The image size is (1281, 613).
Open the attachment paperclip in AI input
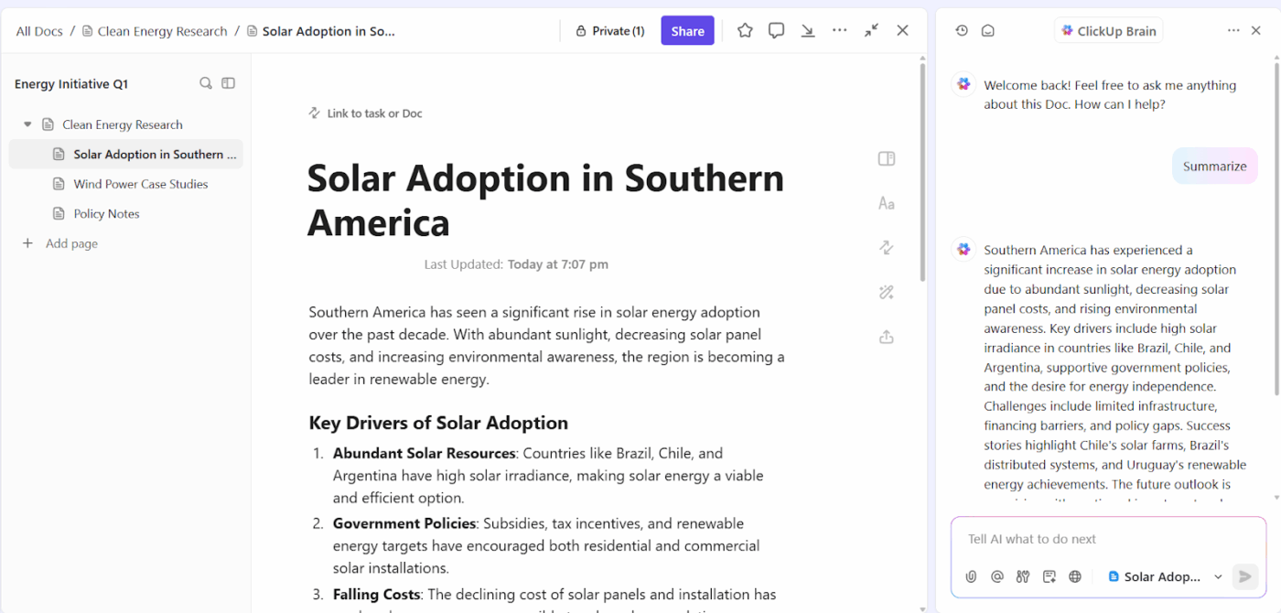coord(971,576)
